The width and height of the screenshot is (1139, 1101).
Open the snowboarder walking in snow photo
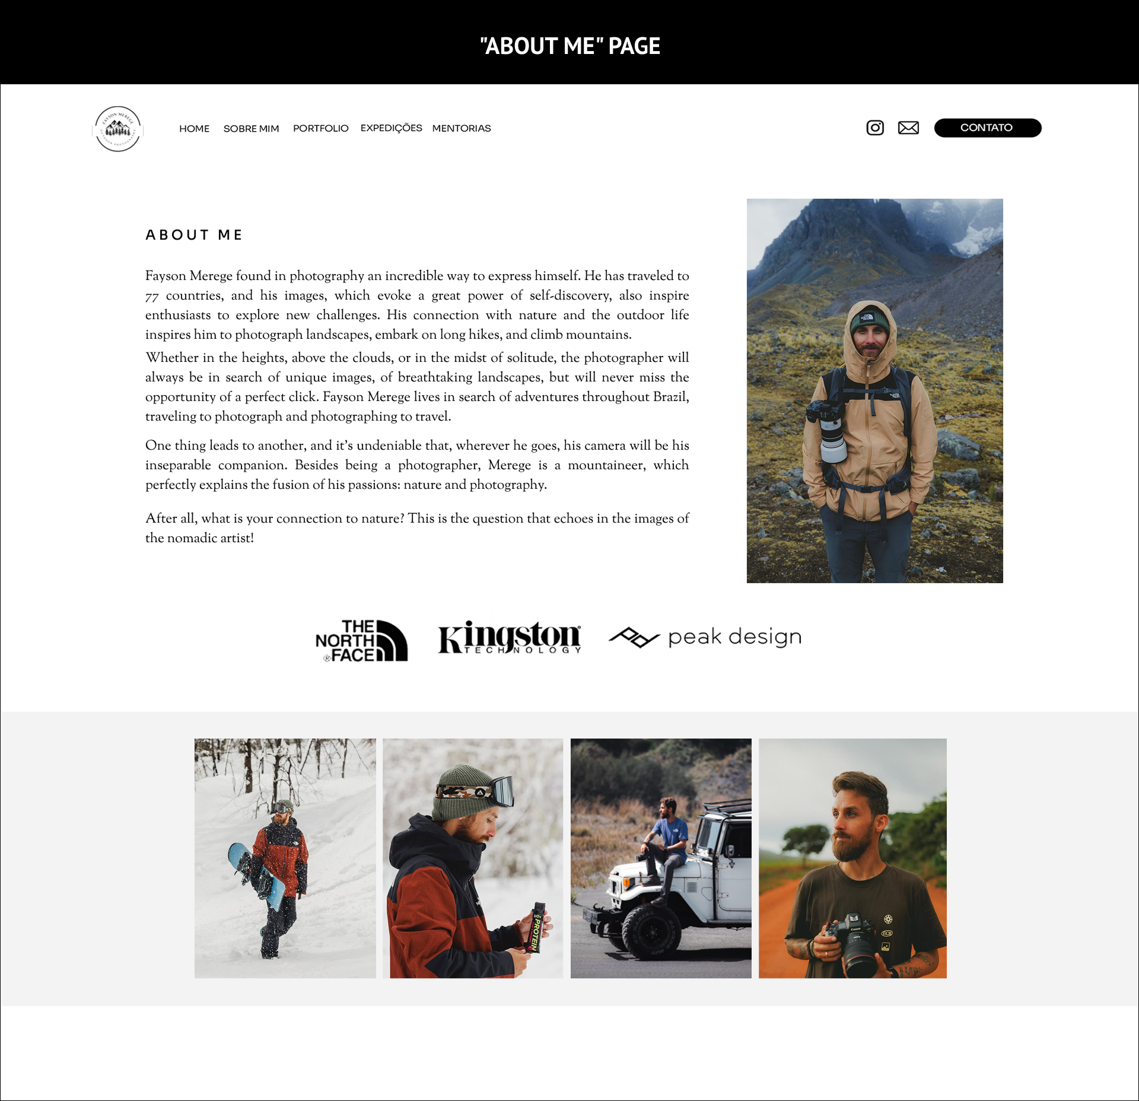285,858
